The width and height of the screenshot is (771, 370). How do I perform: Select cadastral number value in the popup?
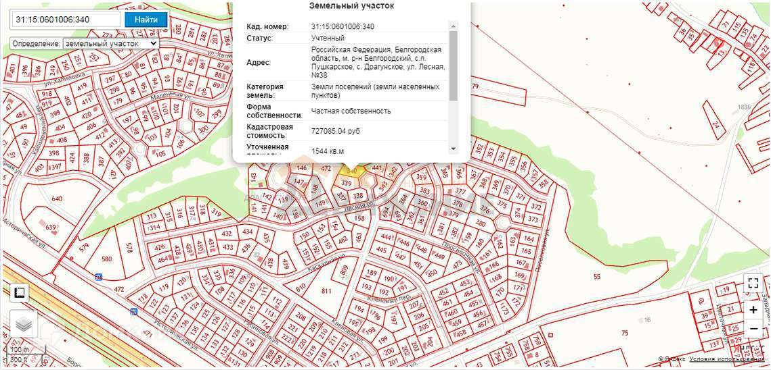(x=343, y=26)
